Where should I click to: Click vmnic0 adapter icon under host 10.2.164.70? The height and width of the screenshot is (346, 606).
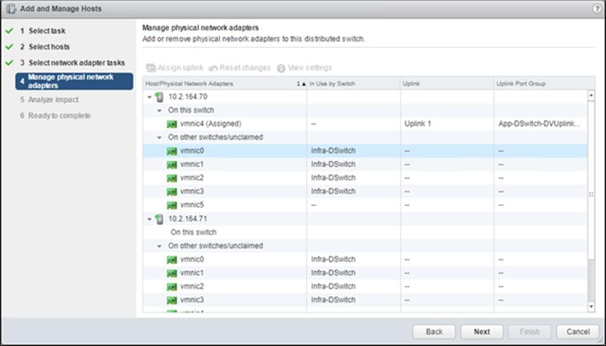coord(172,151)
